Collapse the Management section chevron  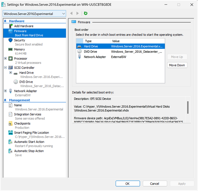click(5, 100)
